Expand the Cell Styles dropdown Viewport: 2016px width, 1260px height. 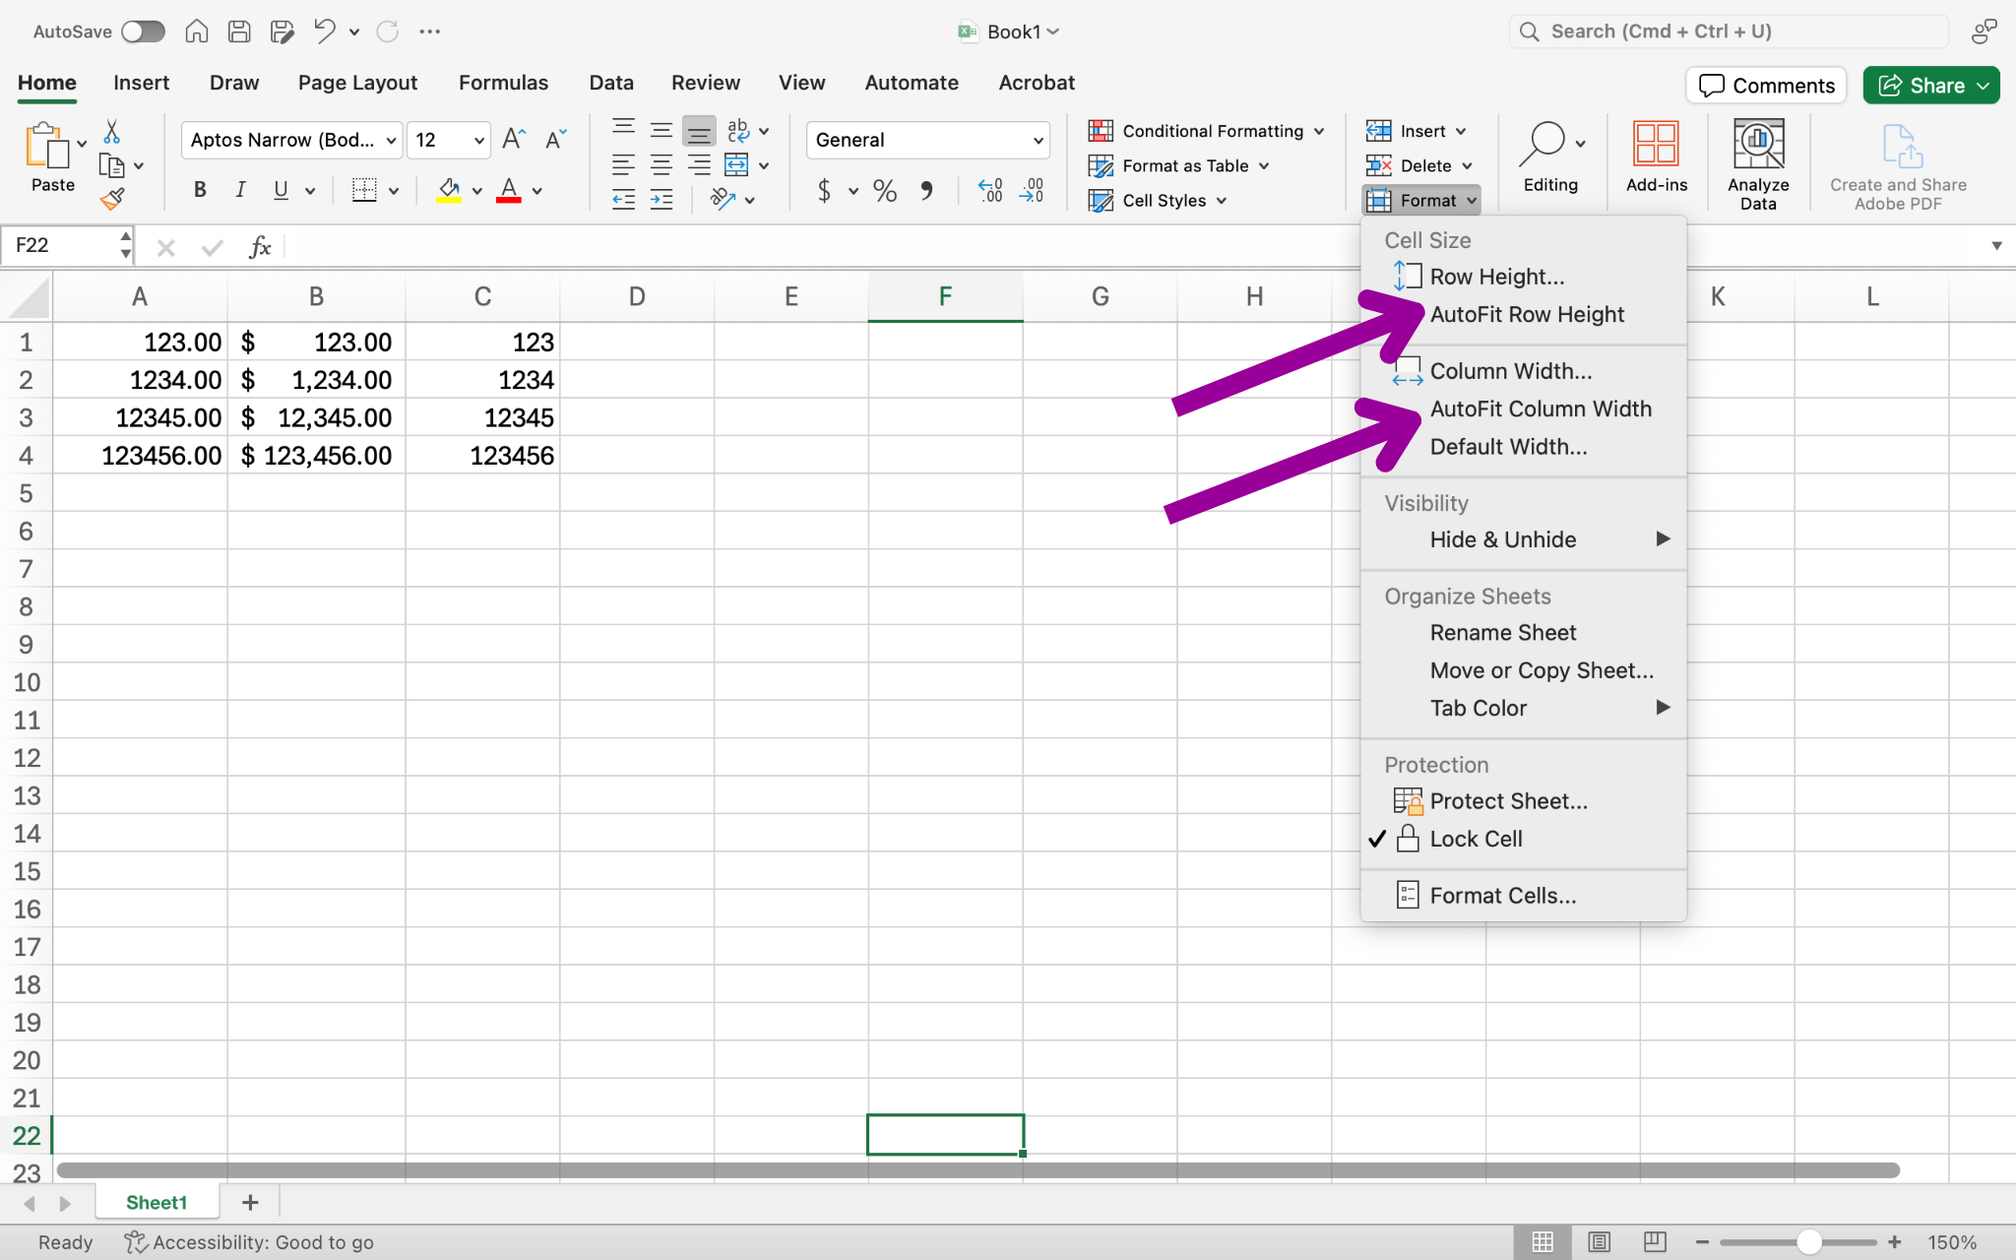pyautogui.click(x=1221, y=201)
